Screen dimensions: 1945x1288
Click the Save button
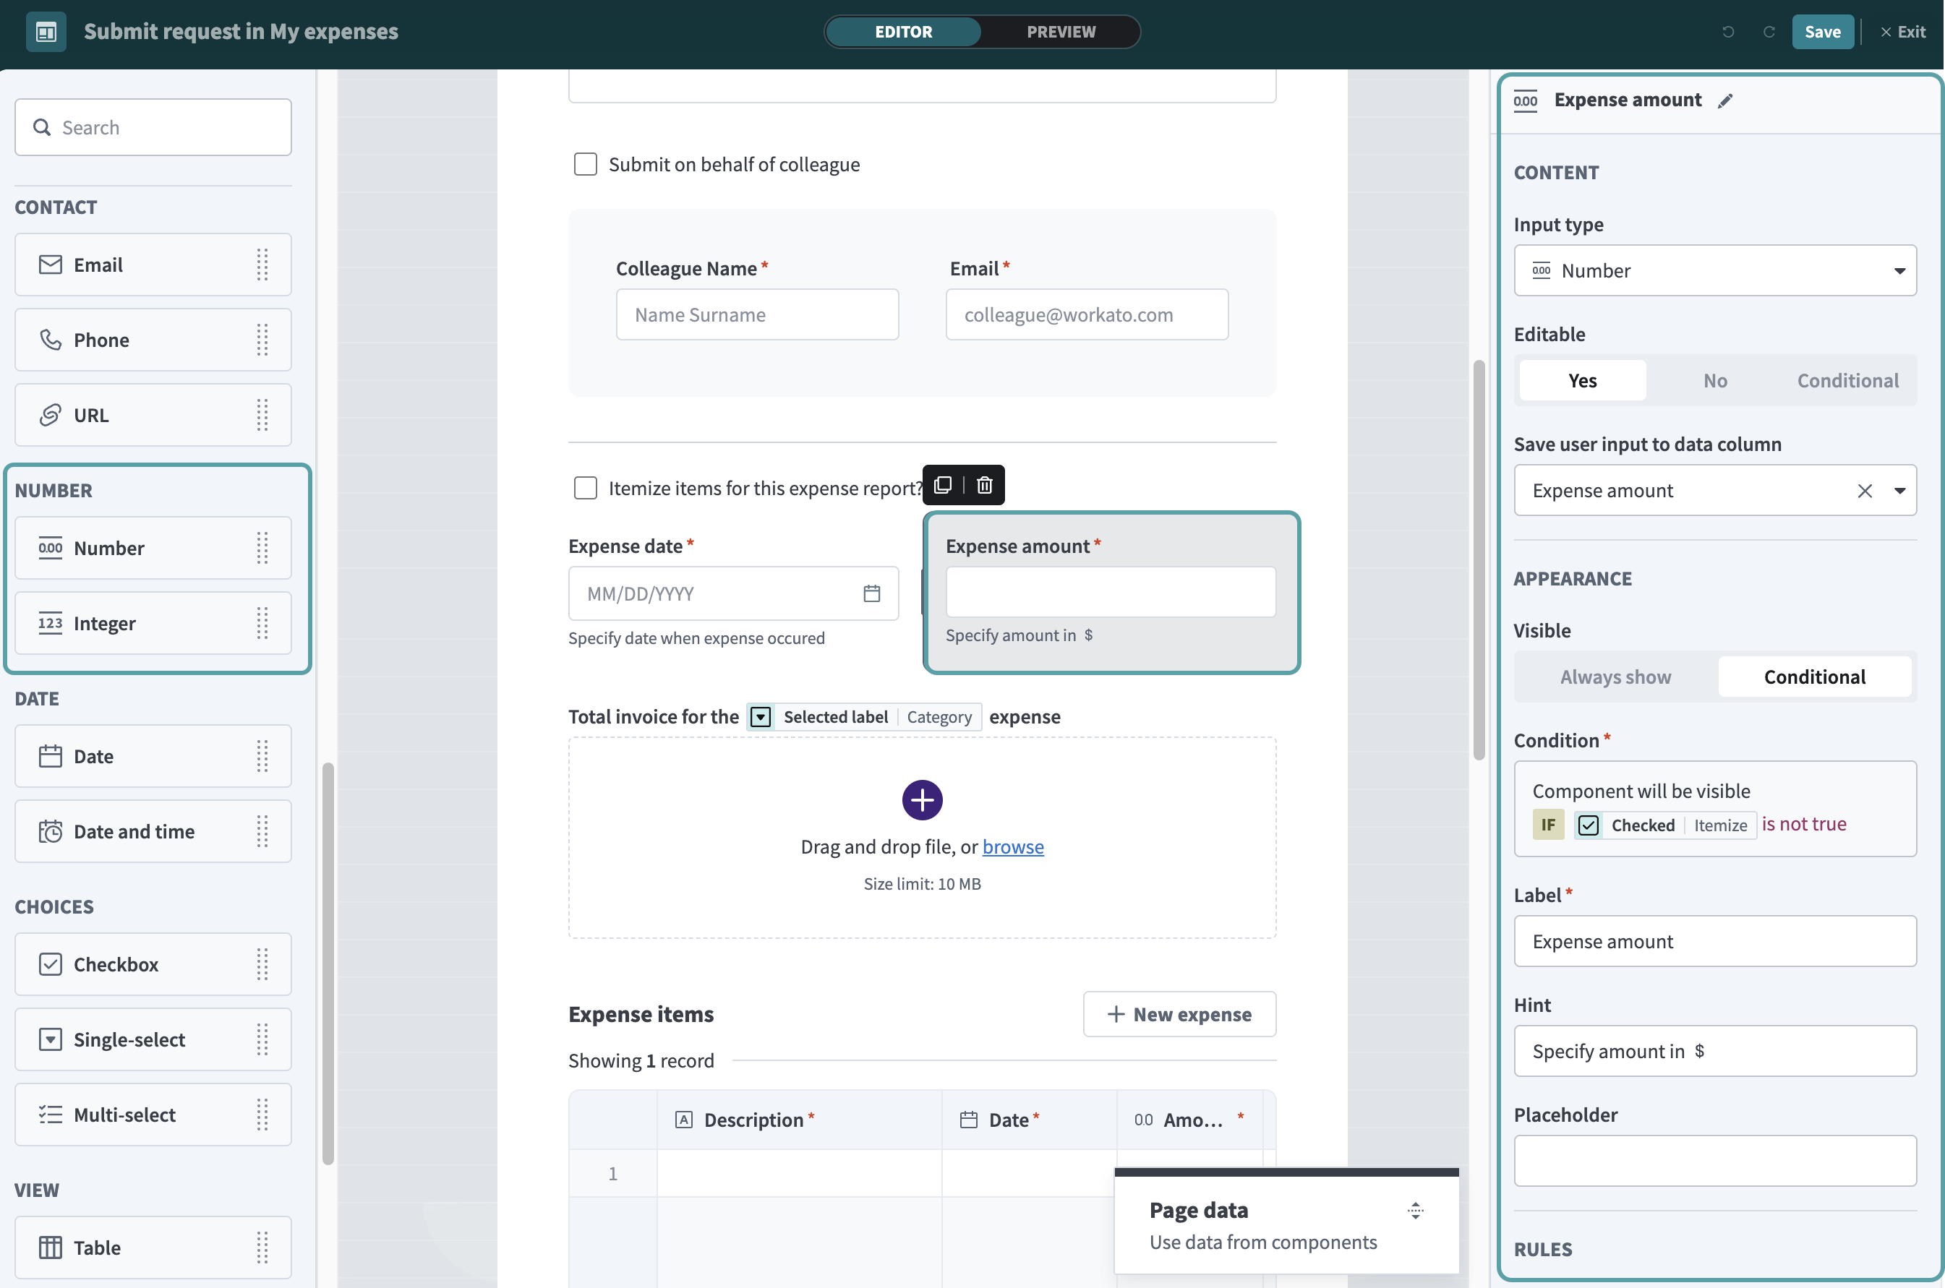[x=1822, y=32]
